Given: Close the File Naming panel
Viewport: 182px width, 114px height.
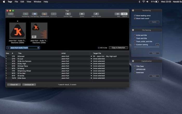Looking at the screenshot, I should [133, 30].
